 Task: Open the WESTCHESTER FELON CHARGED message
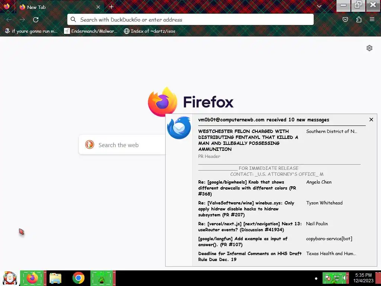(x=248, y=140)
